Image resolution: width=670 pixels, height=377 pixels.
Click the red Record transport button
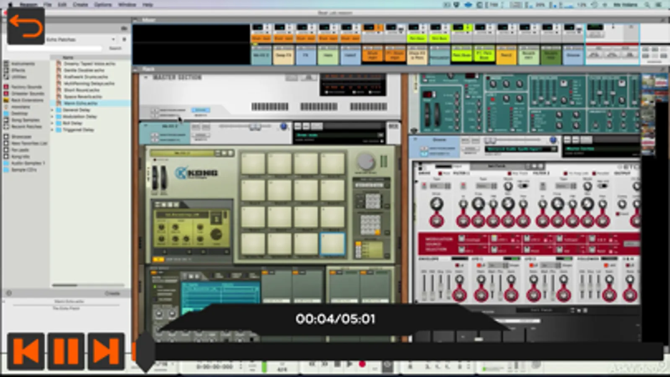(362, 364)
